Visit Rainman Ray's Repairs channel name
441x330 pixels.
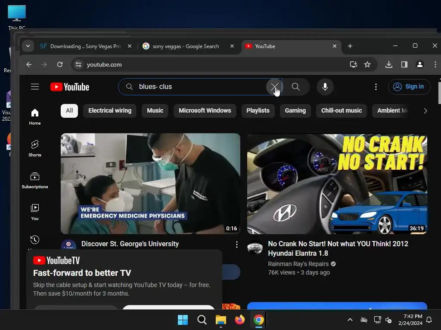pos(298,264)
